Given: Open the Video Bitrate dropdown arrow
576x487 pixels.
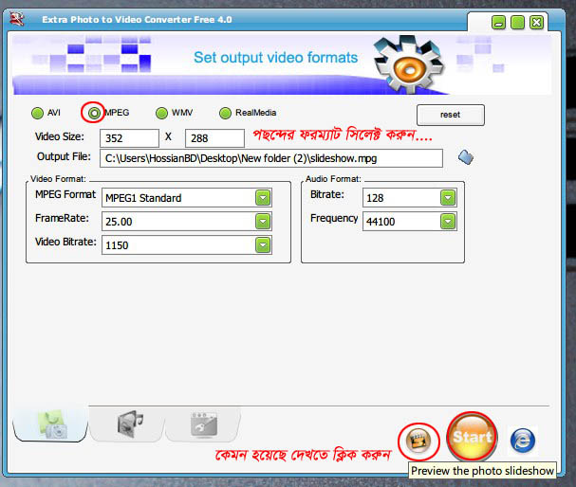Looking at the screenshot, I should tap(263, 245).
